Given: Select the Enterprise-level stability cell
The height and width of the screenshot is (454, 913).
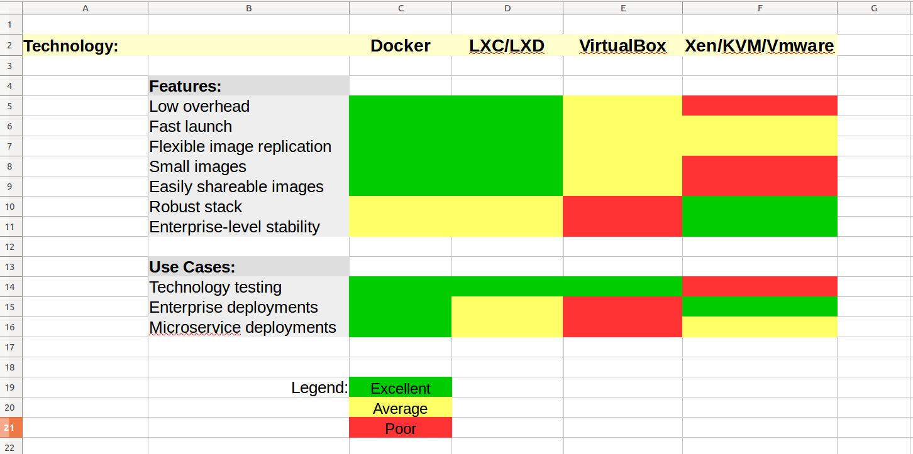Looking at the screenshot, I should pos(248,227).
